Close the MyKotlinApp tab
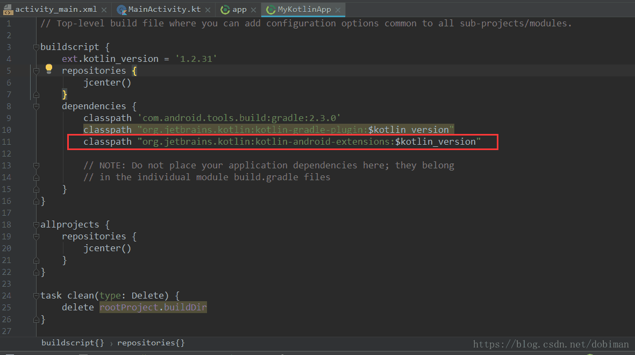Image resolution: width=635 pixels, height=355 pixels. click(338, 9)
